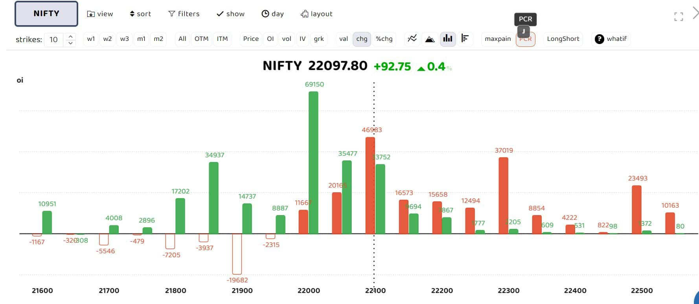
Task: Click the 21900 strike axis label
Action: [x=242, y=291]
